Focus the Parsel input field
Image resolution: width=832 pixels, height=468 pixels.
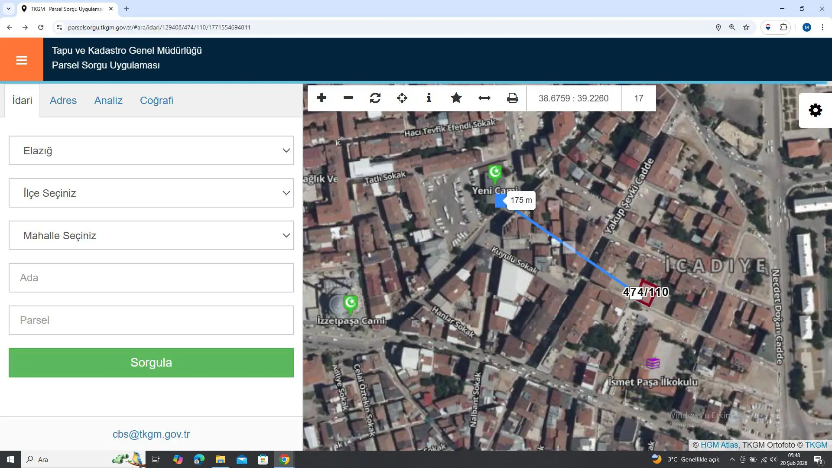(151, 320)
